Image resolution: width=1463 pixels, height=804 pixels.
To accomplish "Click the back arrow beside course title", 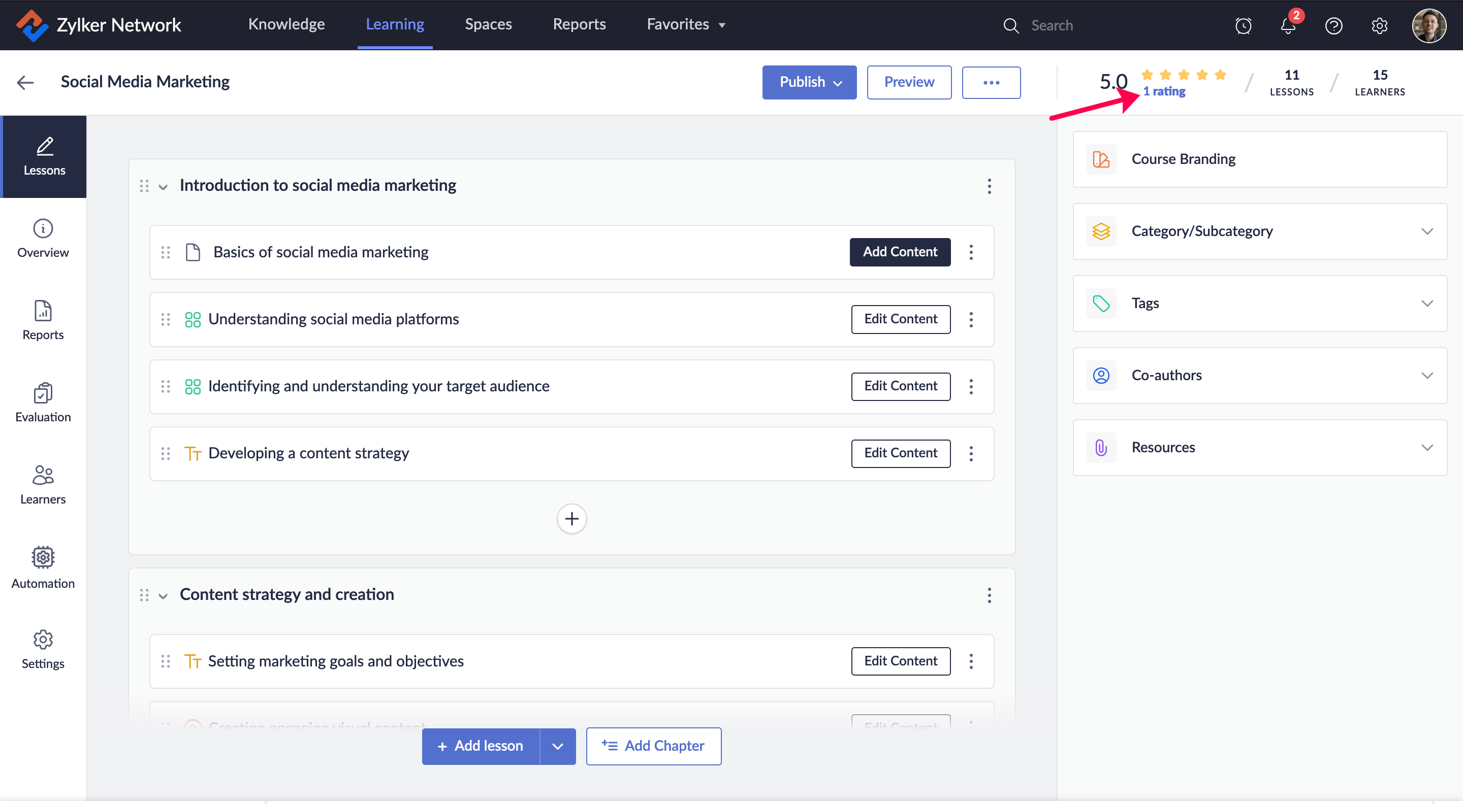I will coord(25,82).
